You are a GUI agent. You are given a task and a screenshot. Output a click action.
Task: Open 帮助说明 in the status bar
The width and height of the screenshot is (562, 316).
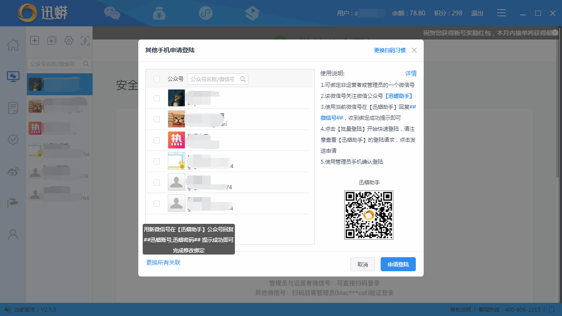pos(461,309)
